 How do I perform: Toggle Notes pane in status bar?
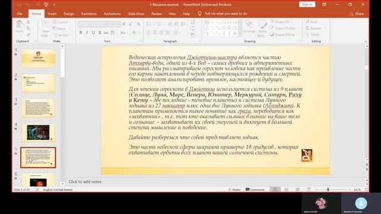[234, 190]
